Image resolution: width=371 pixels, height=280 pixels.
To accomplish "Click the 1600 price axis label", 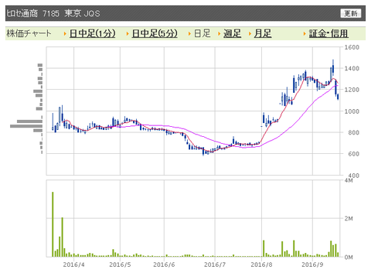I will [x=352, y=47].
